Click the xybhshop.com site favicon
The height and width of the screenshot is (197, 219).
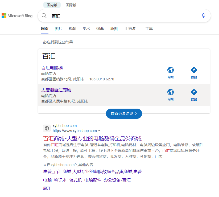(47, 128)
